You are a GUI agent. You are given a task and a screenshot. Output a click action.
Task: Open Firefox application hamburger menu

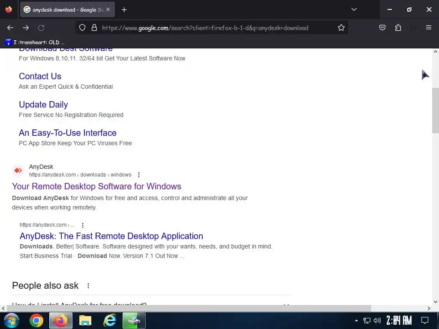429,27
